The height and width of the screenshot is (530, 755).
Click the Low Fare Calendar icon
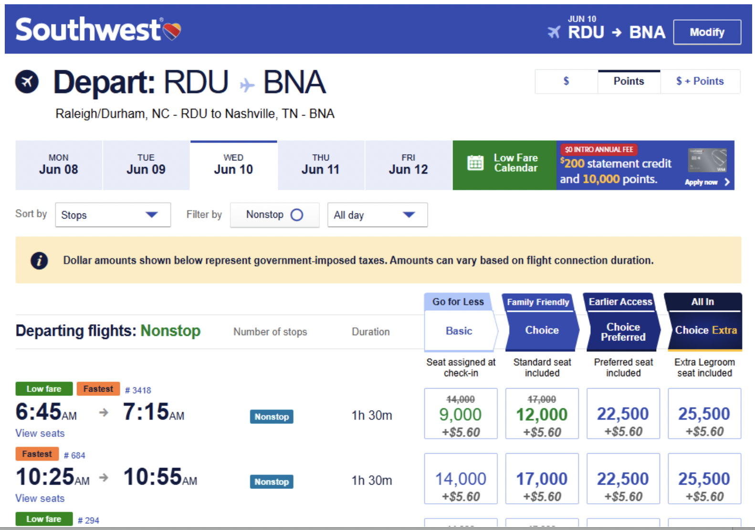pyautogui.click(x=475, y=163)
